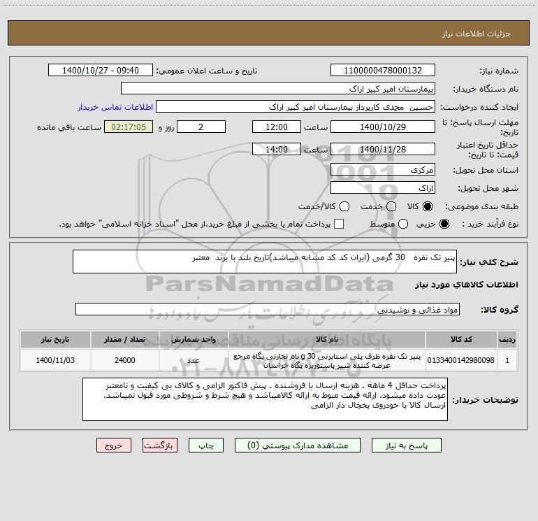Click the ردیف column header

(x=507, y=339)
